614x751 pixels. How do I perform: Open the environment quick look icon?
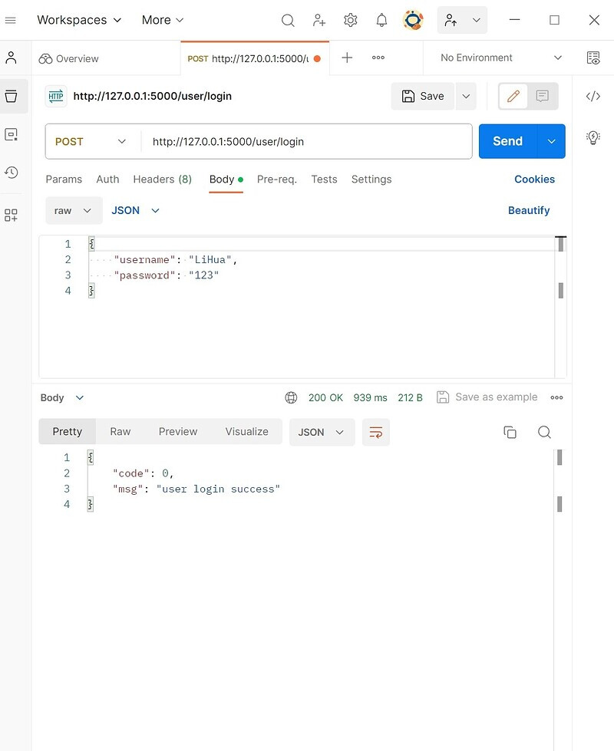click(x=593, y=58)
